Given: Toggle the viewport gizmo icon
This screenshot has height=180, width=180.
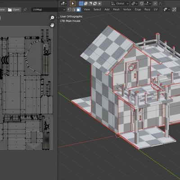Looking at the screenshot, I should pyautogui.click(x=174, y=9).
